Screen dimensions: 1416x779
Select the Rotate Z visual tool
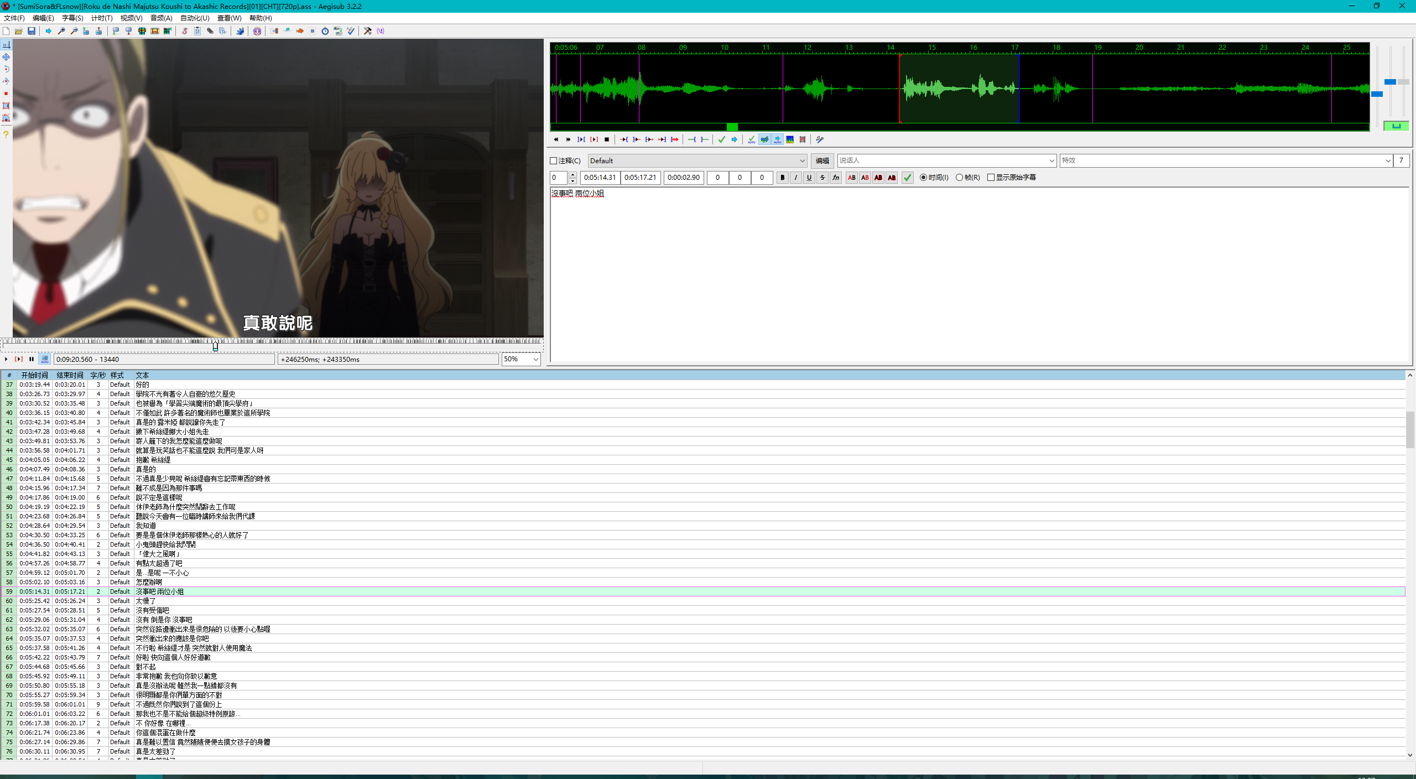coord(6,69)
